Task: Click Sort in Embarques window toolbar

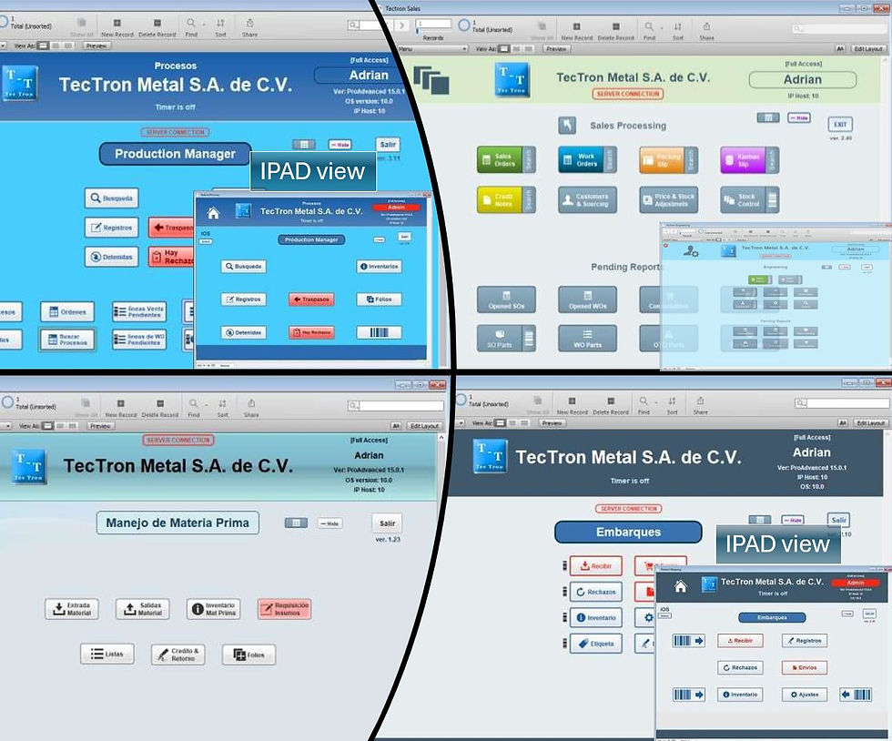Action: (x=672, y=405)
